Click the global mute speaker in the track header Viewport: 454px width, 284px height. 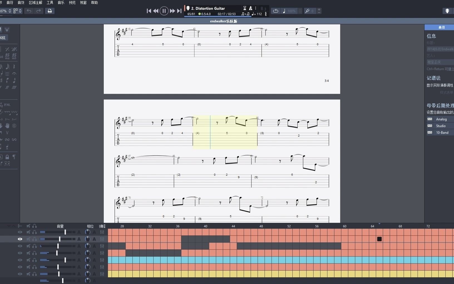coord(28,226)
